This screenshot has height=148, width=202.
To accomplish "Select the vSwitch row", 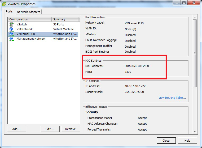I will coord(43,24).
